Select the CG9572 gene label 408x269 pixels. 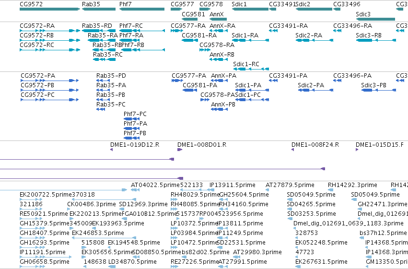click(31, 4)
